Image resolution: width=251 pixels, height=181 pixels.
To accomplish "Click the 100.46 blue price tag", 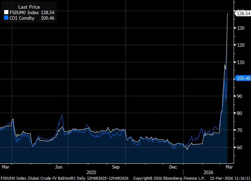I will (243, 78).
